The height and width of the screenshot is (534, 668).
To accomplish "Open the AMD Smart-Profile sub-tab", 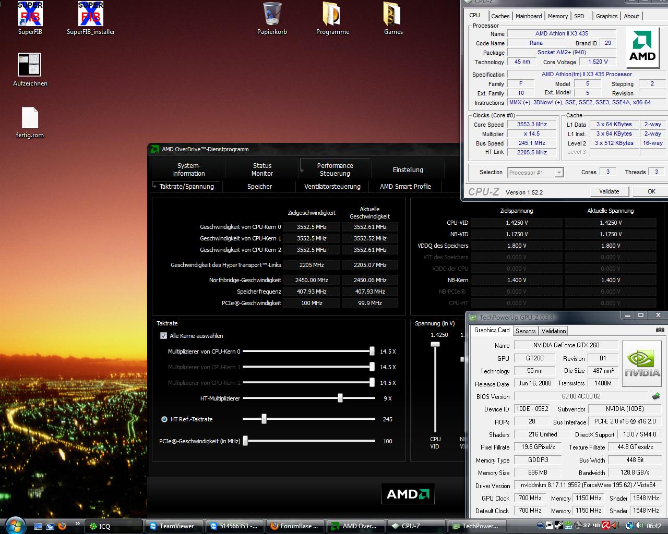I will pos(405,186).
